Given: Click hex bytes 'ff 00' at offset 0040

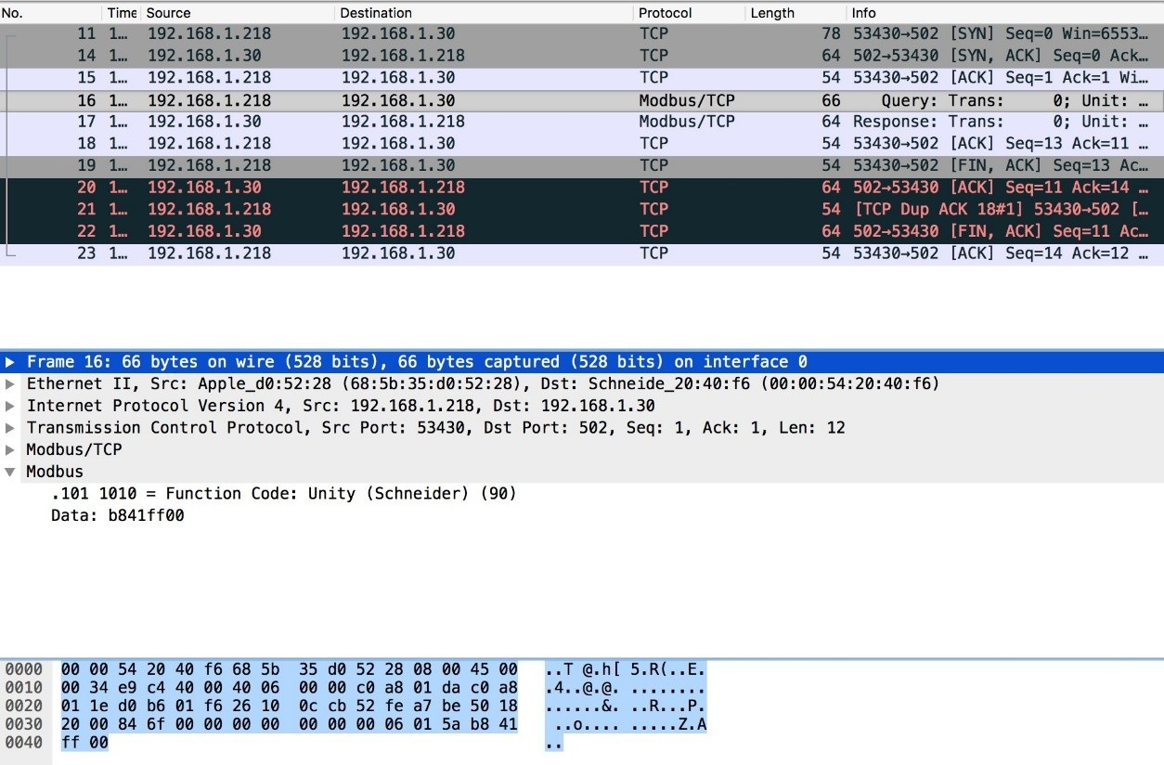Looking at the screenshot, I should [84, 744].
